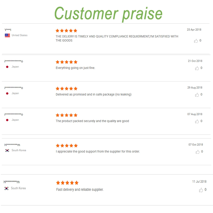Click review text 'The product packed securely'
This screenshot has width=213, height=213.
92,121
